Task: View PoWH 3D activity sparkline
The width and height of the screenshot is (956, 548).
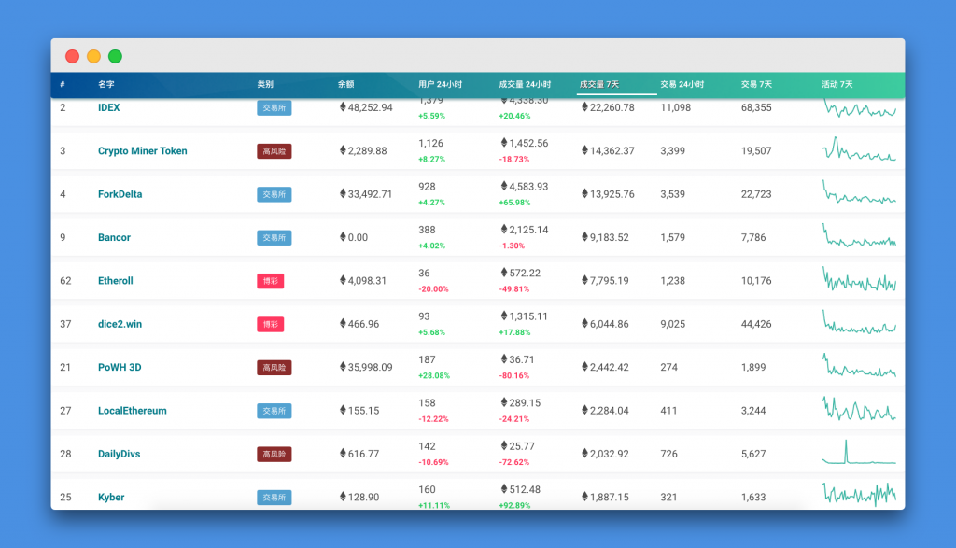Action: 859,365
